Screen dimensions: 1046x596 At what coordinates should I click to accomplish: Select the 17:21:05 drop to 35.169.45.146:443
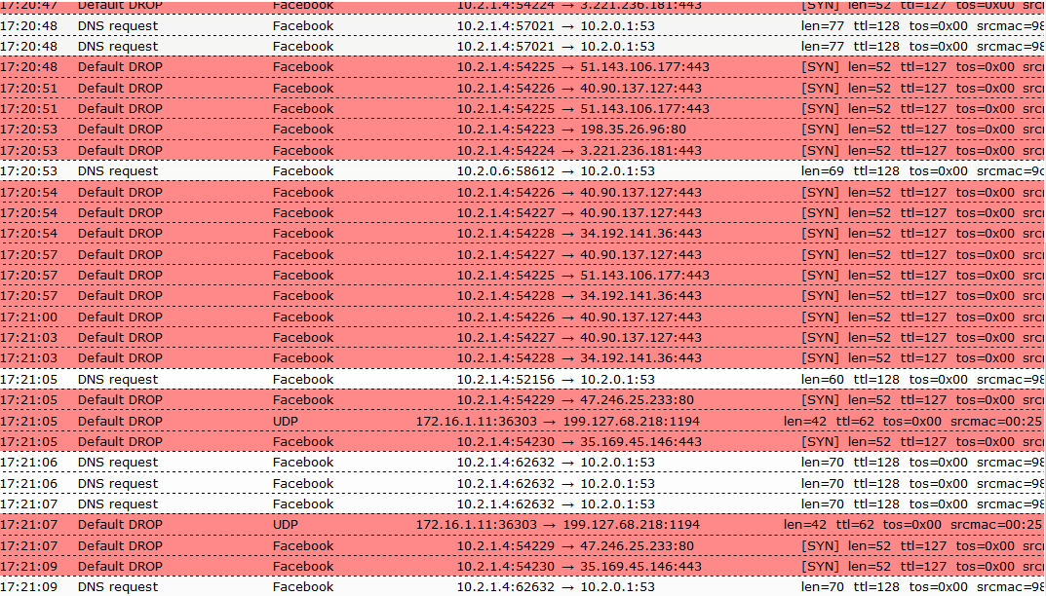(523, 441)
